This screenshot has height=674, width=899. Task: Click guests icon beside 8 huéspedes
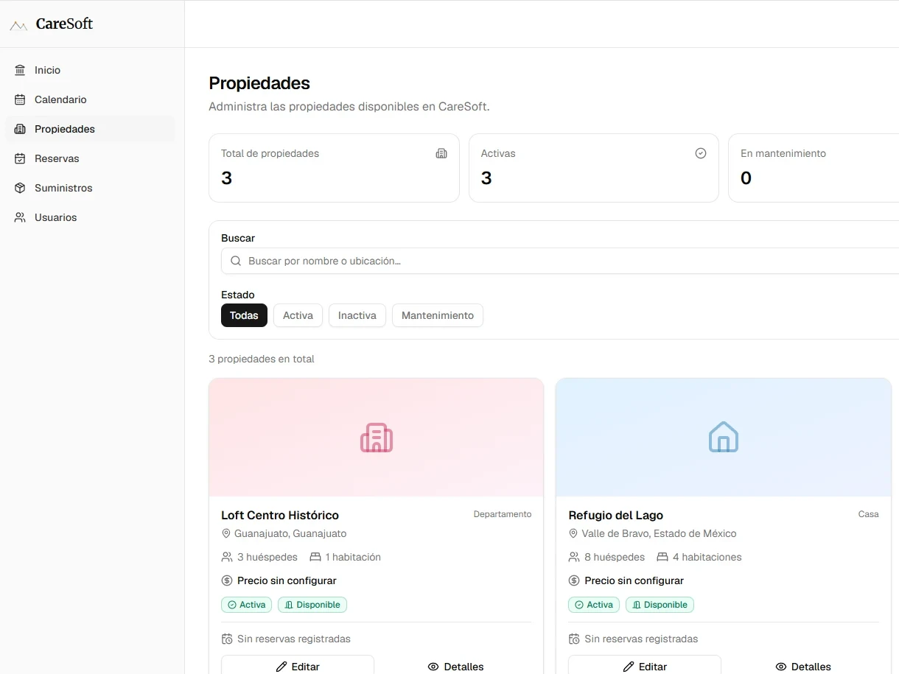pos(574,557)
